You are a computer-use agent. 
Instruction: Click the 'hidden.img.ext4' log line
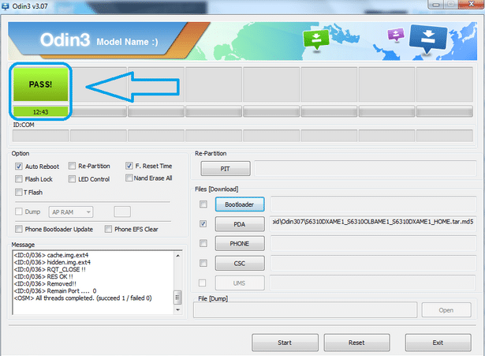pyautogui.click(x=52, y=262)
